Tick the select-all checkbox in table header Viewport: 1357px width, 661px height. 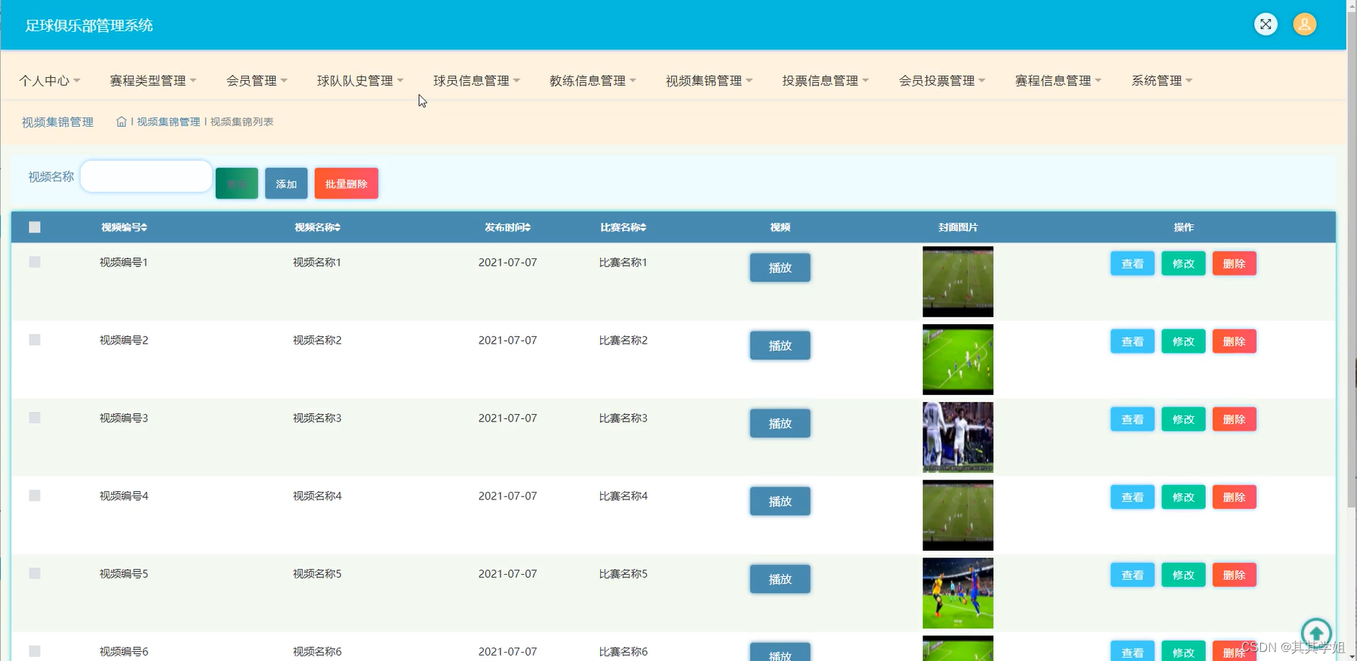[x=35, y=227]
